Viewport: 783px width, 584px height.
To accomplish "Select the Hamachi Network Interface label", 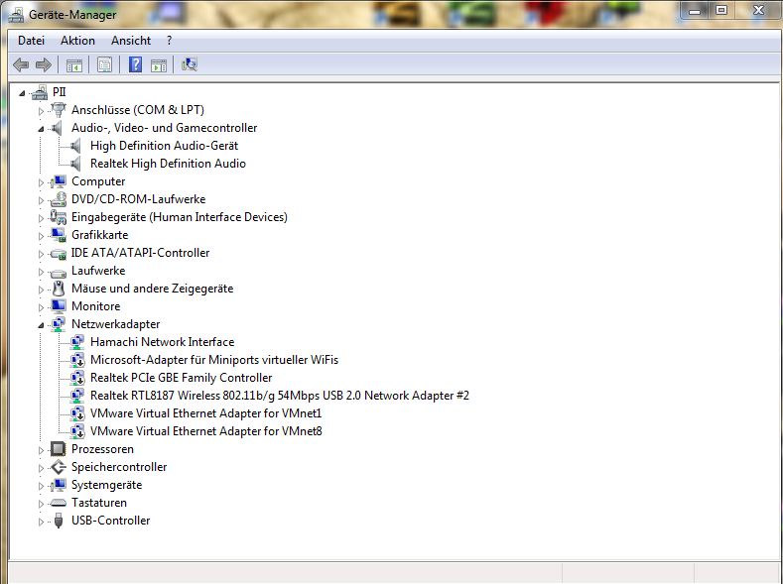I will 163,342.
